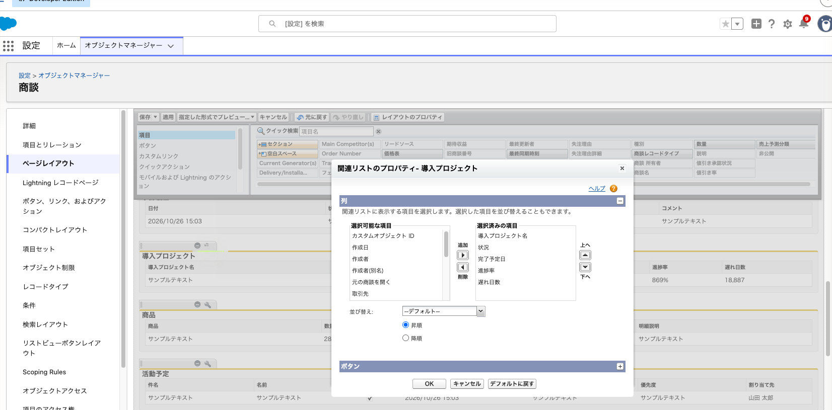Click the クイック検索 項目名 field
The image size is (832, 410).
pos(336,131)
